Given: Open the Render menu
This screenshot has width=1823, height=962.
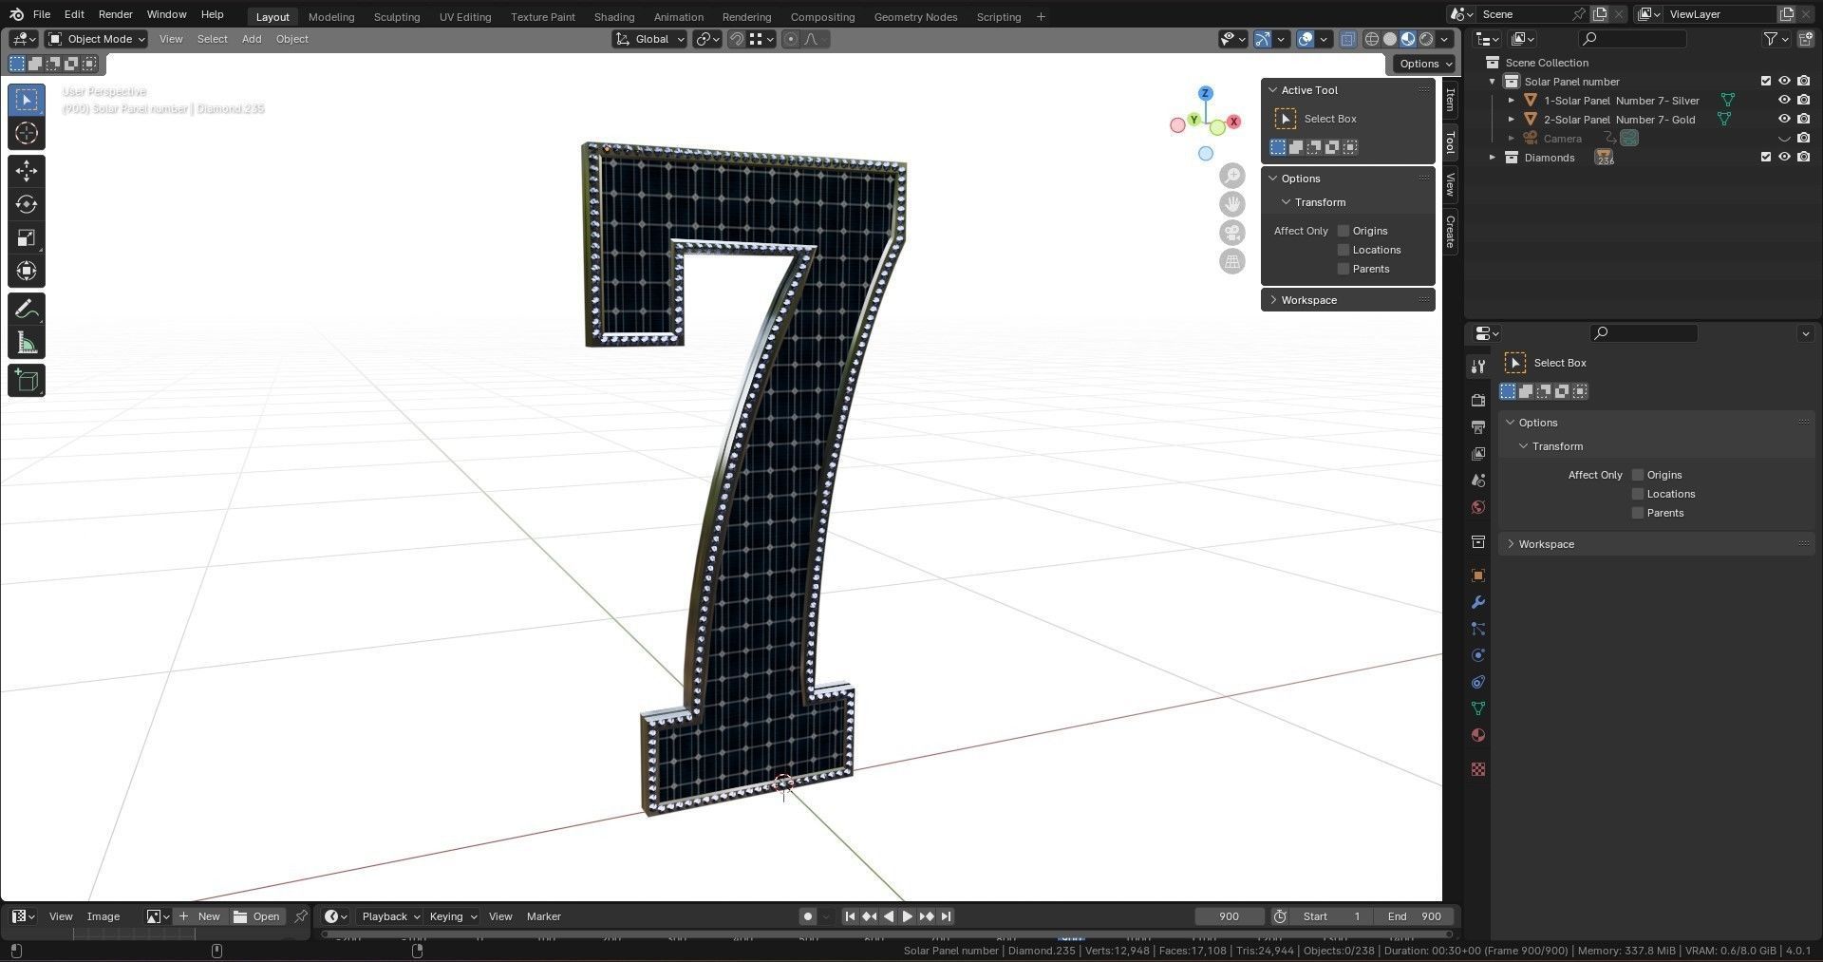Looking at the screenshot, I should click(x=116, y=14).
